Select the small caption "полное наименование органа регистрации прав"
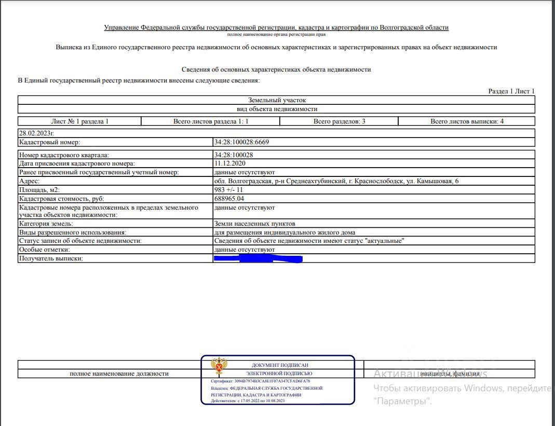The height and width of the screenshot is (426, 555). (276, 35)
